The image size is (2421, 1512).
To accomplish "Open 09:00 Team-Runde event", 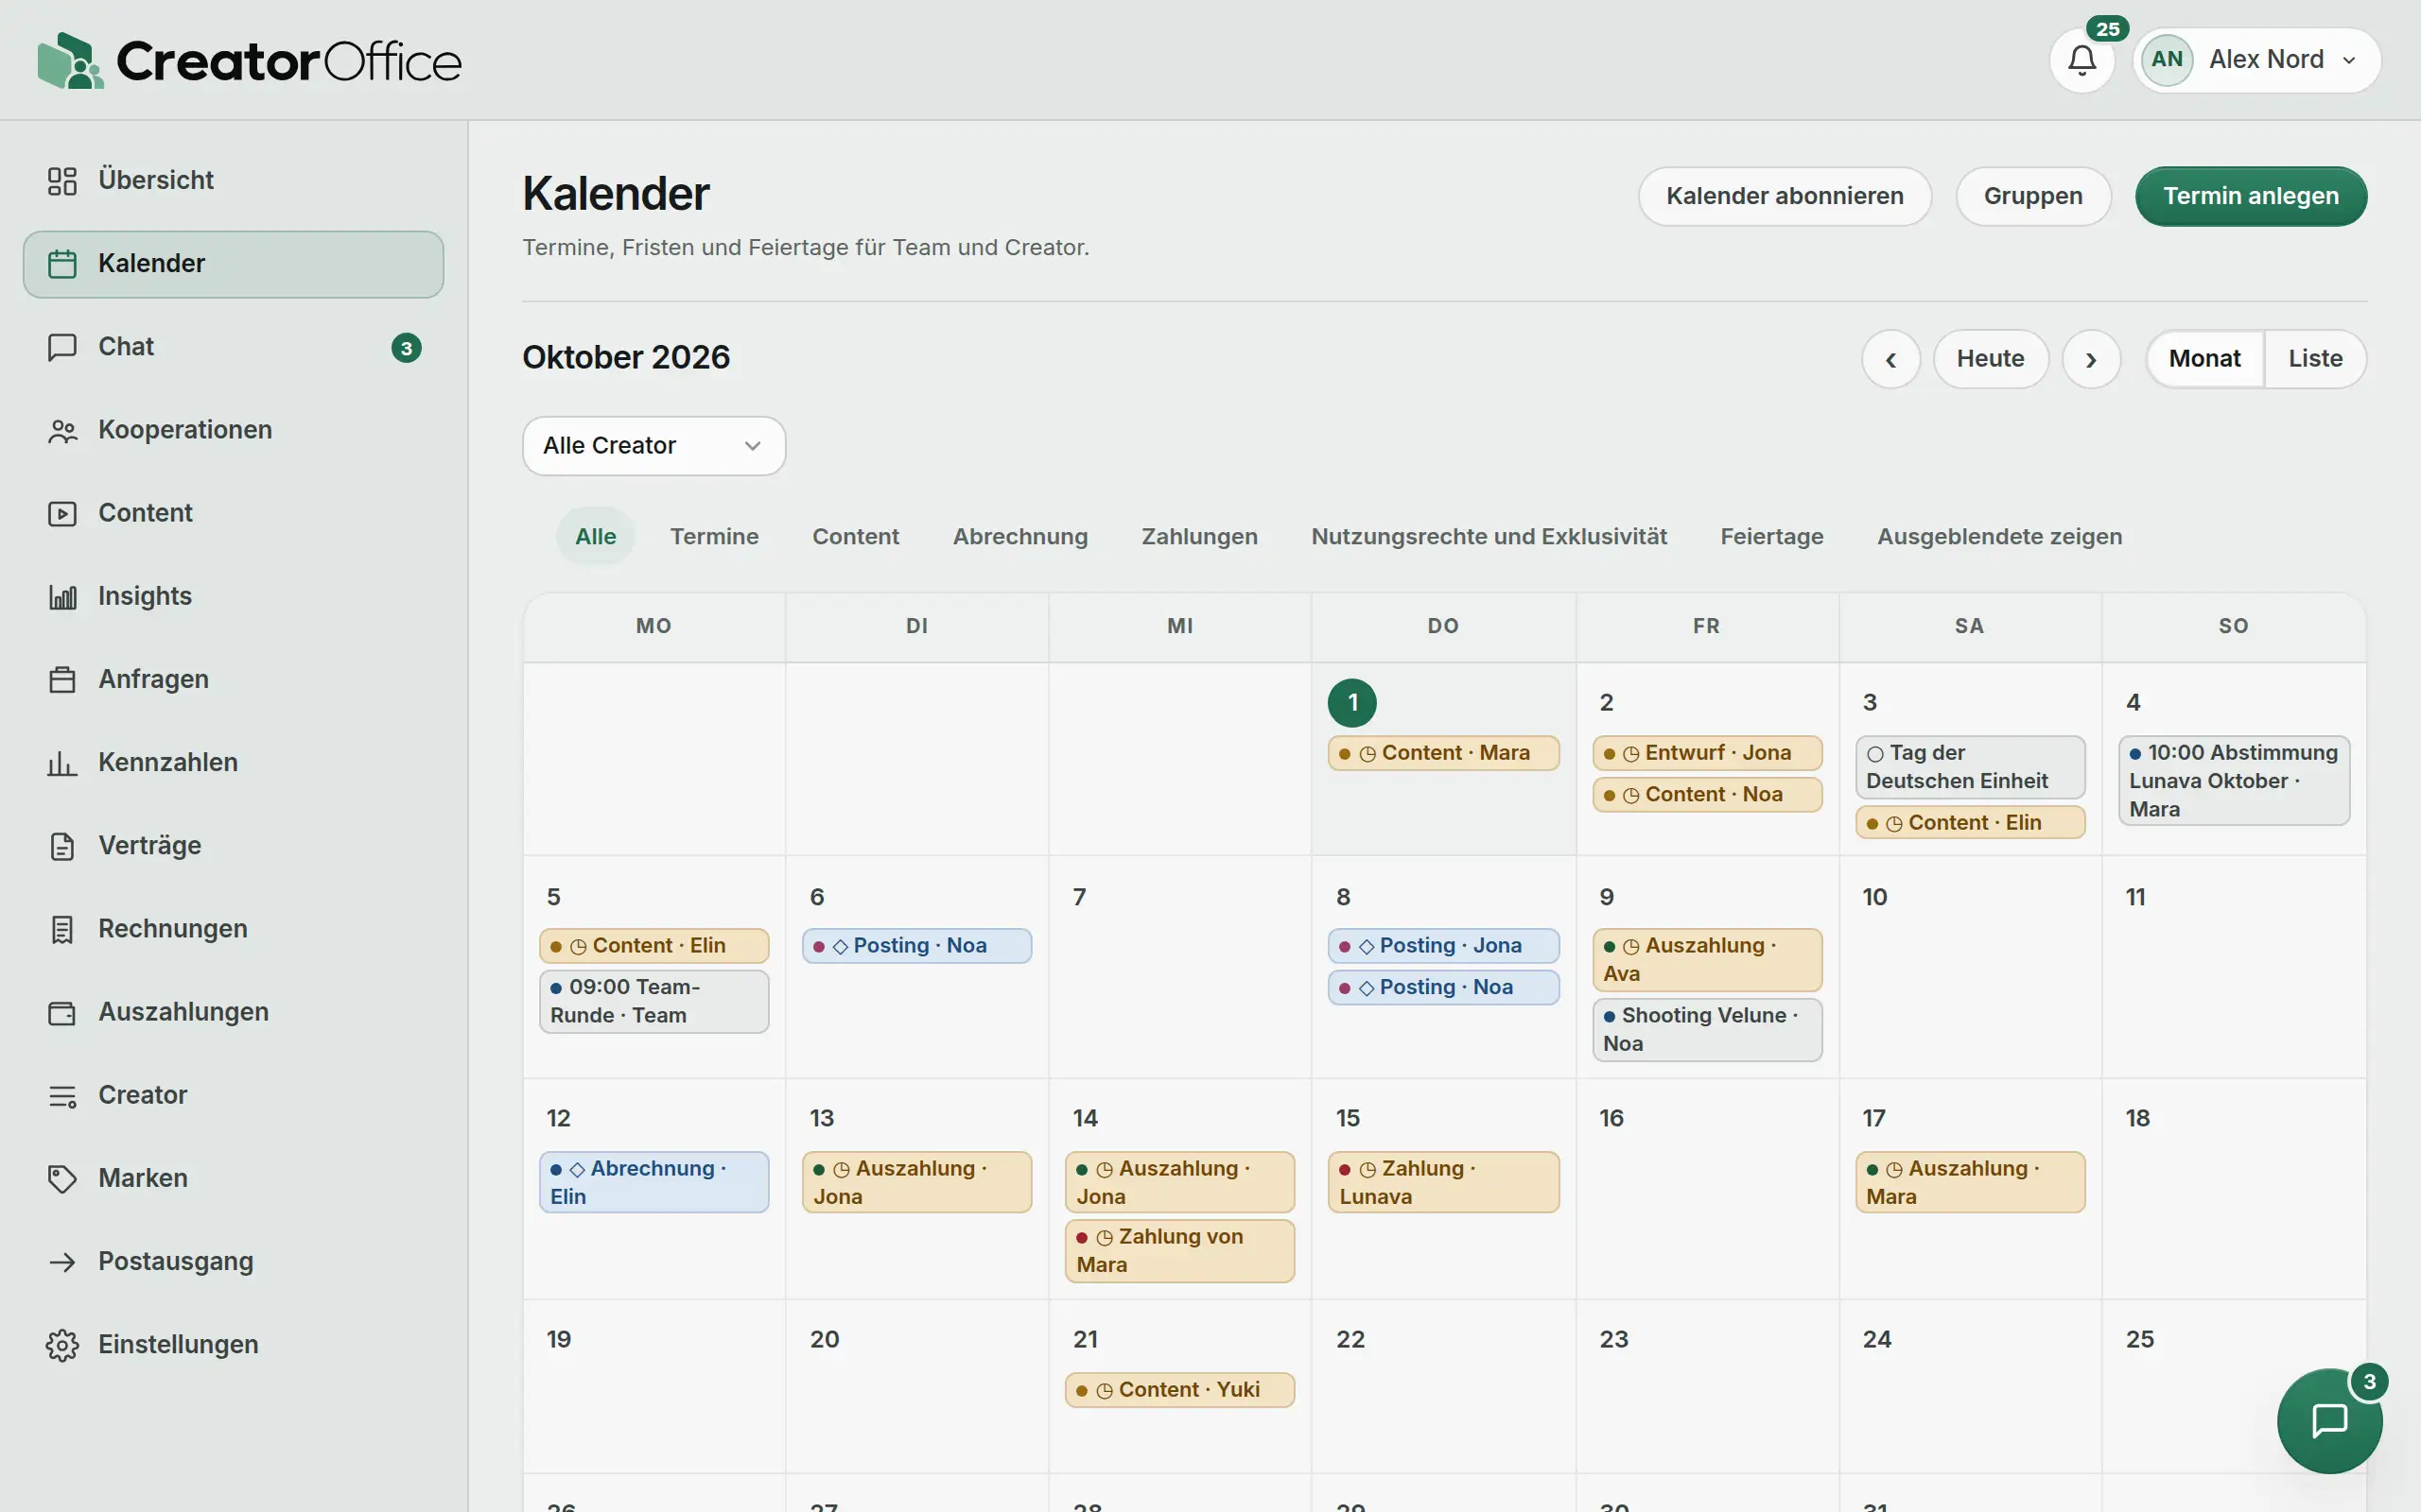I will [653, 1001].
